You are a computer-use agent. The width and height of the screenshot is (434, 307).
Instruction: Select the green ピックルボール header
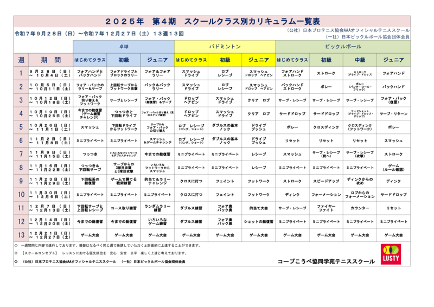(342, 47)
